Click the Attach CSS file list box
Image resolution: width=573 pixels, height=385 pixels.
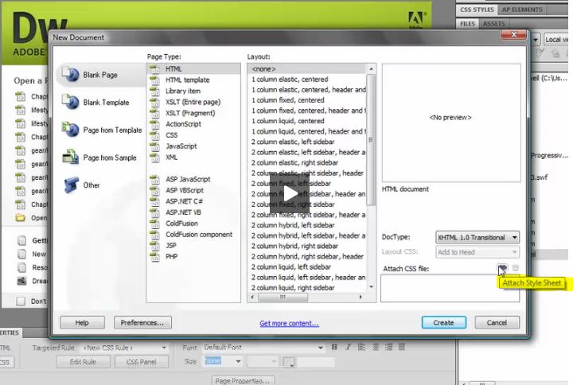click(x=450, y=288)
